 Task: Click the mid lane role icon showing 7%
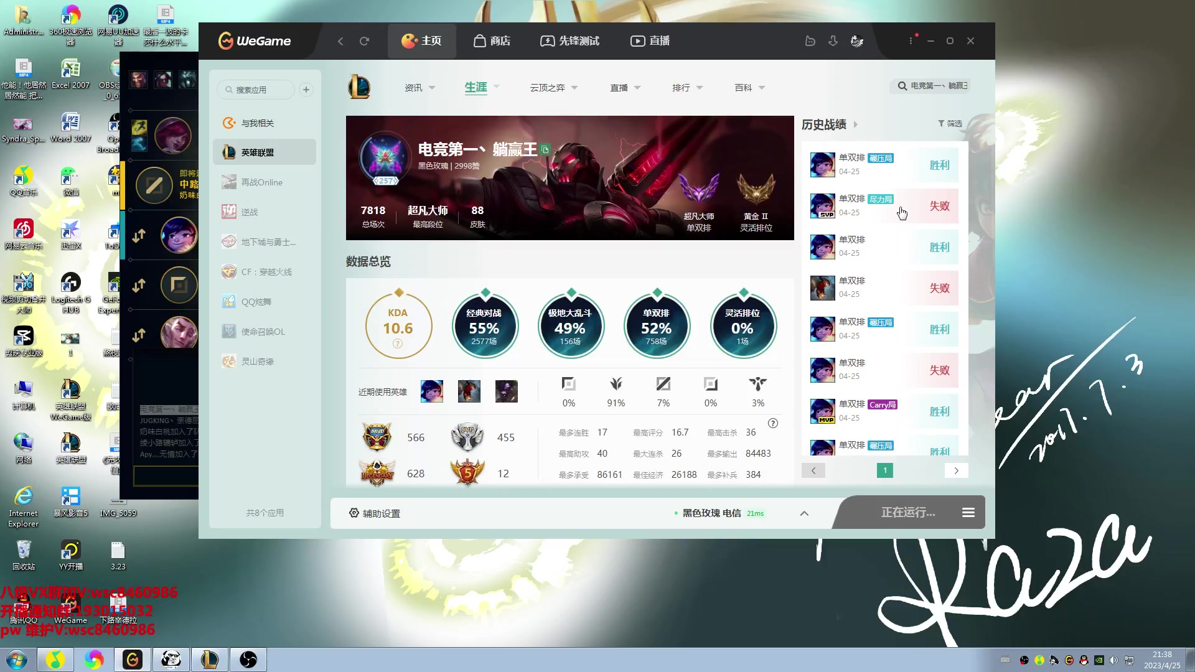coord(663,384)
